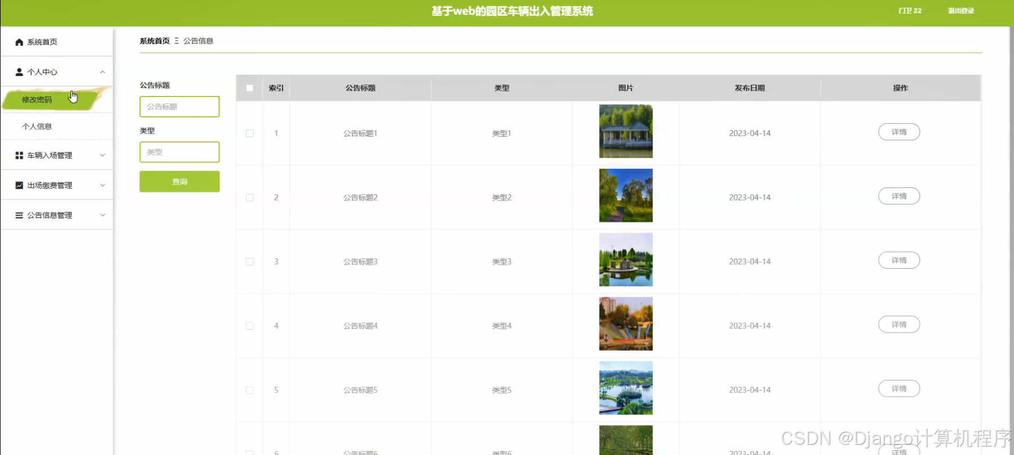Click the 公告标题2 cell
Screen dimensions: 1014x455
pos(360,198)
